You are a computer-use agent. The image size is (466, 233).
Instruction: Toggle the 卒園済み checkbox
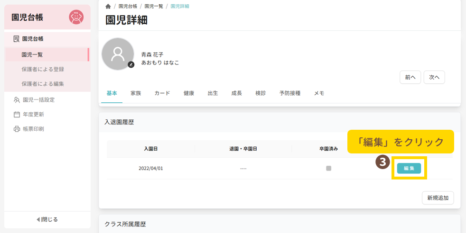click(328, 168)
